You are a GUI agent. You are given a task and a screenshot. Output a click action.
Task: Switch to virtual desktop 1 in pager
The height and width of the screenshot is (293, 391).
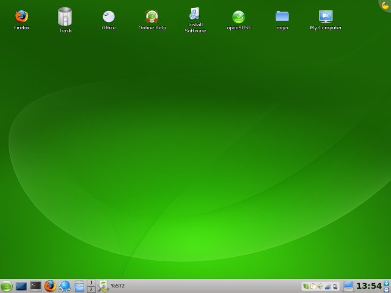pyautogui.click(x=91, y=283)
